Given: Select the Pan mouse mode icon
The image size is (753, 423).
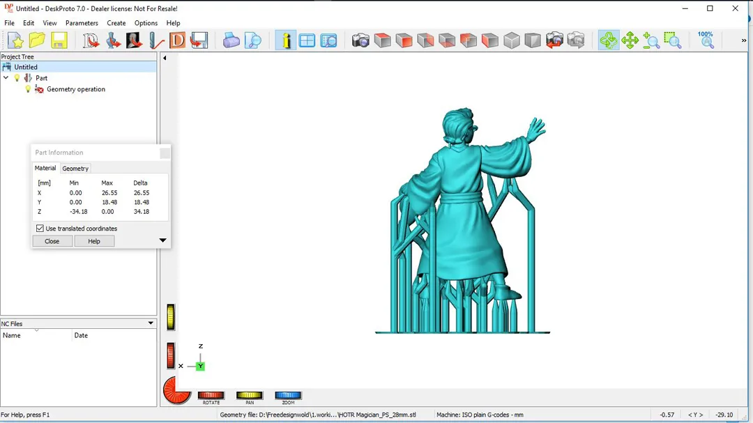Looking at the screenshot, I should (x=630, y=40).
